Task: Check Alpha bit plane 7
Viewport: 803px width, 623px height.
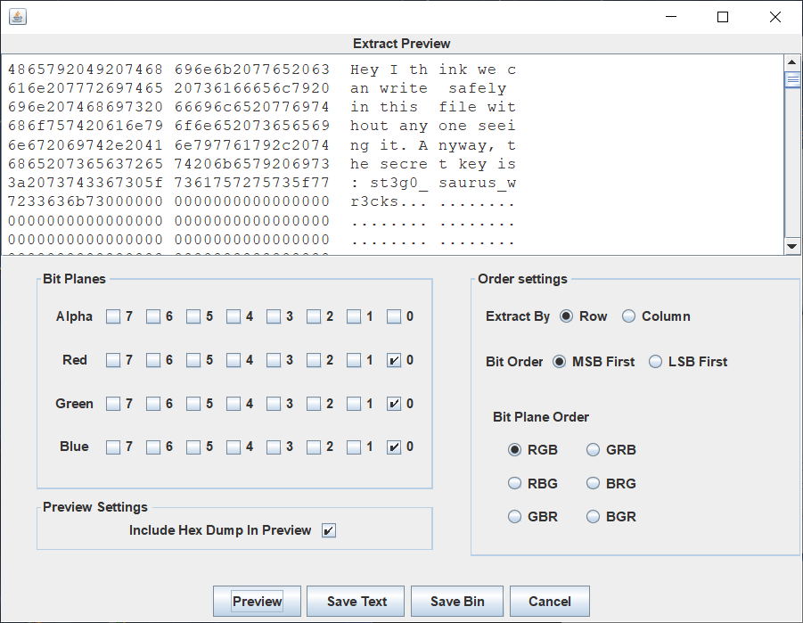Action: coord(113,316)
